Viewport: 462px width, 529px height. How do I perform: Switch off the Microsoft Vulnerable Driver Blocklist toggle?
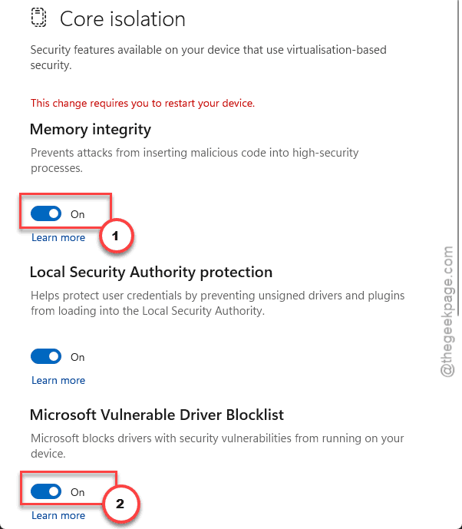click(46, 491)
